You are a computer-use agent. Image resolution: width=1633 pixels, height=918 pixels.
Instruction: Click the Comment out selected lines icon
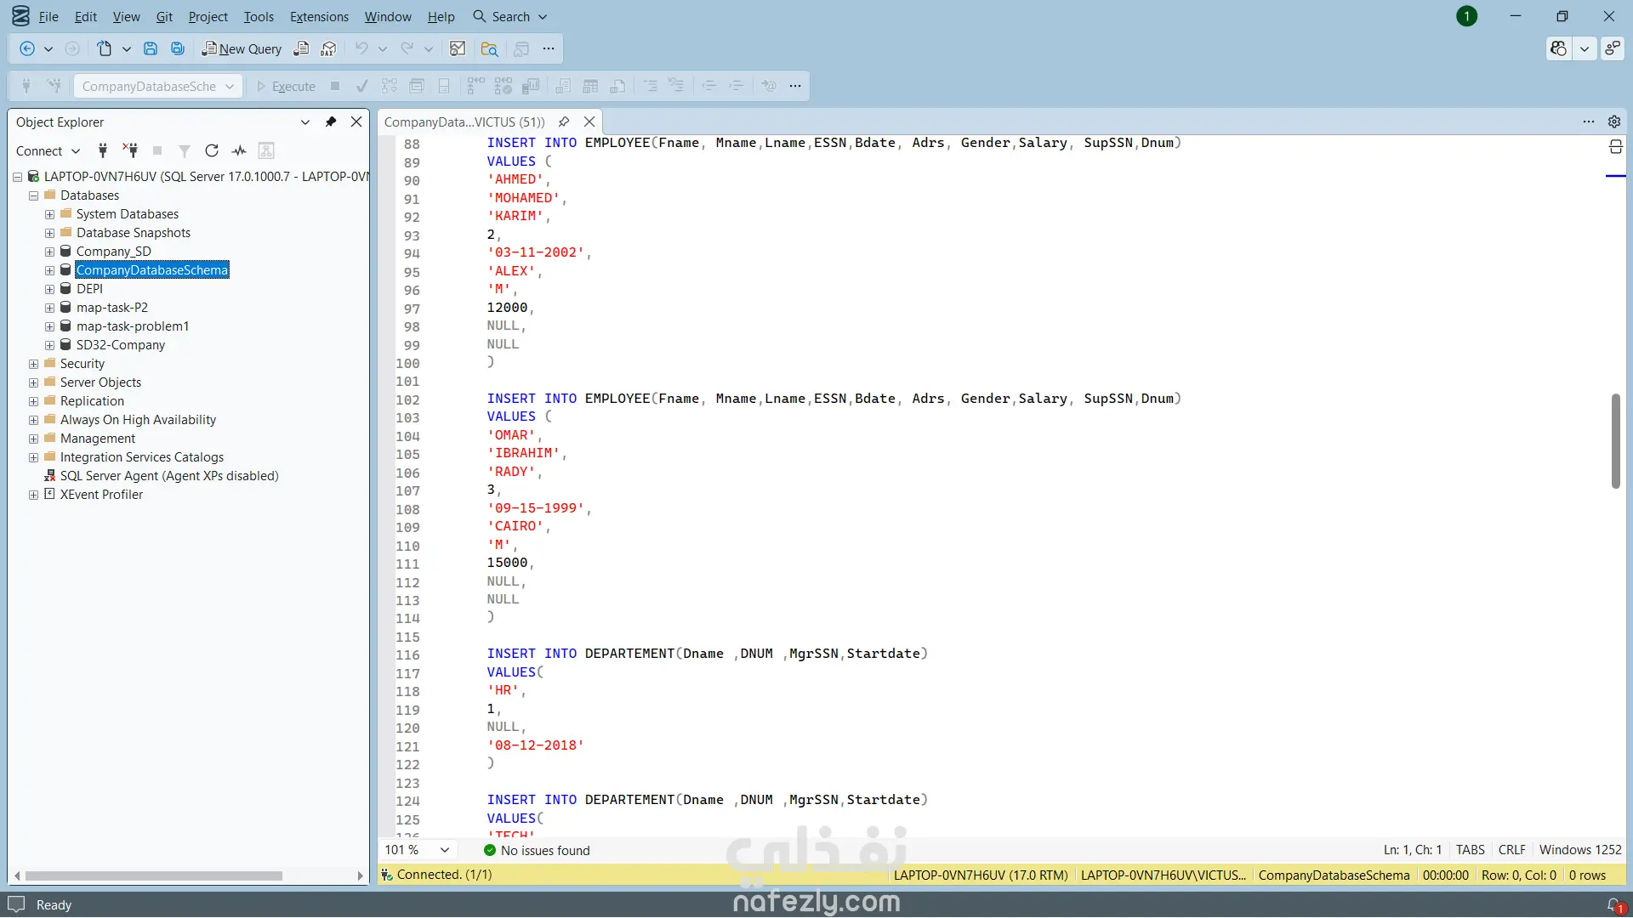click(651, 86)
